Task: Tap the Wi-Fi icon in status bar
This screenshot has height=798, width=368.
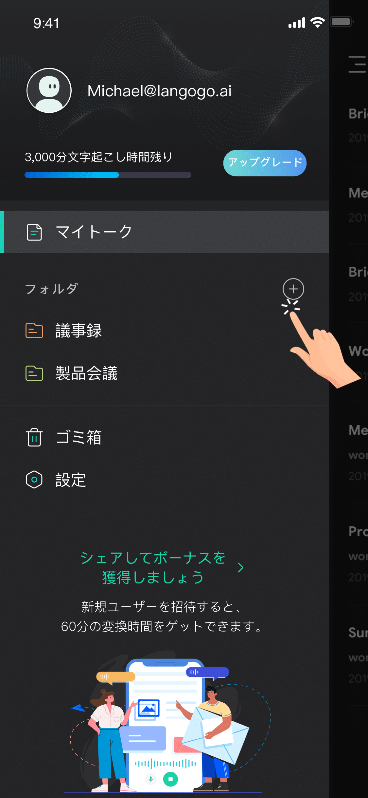Action: [x=317, y=23]
